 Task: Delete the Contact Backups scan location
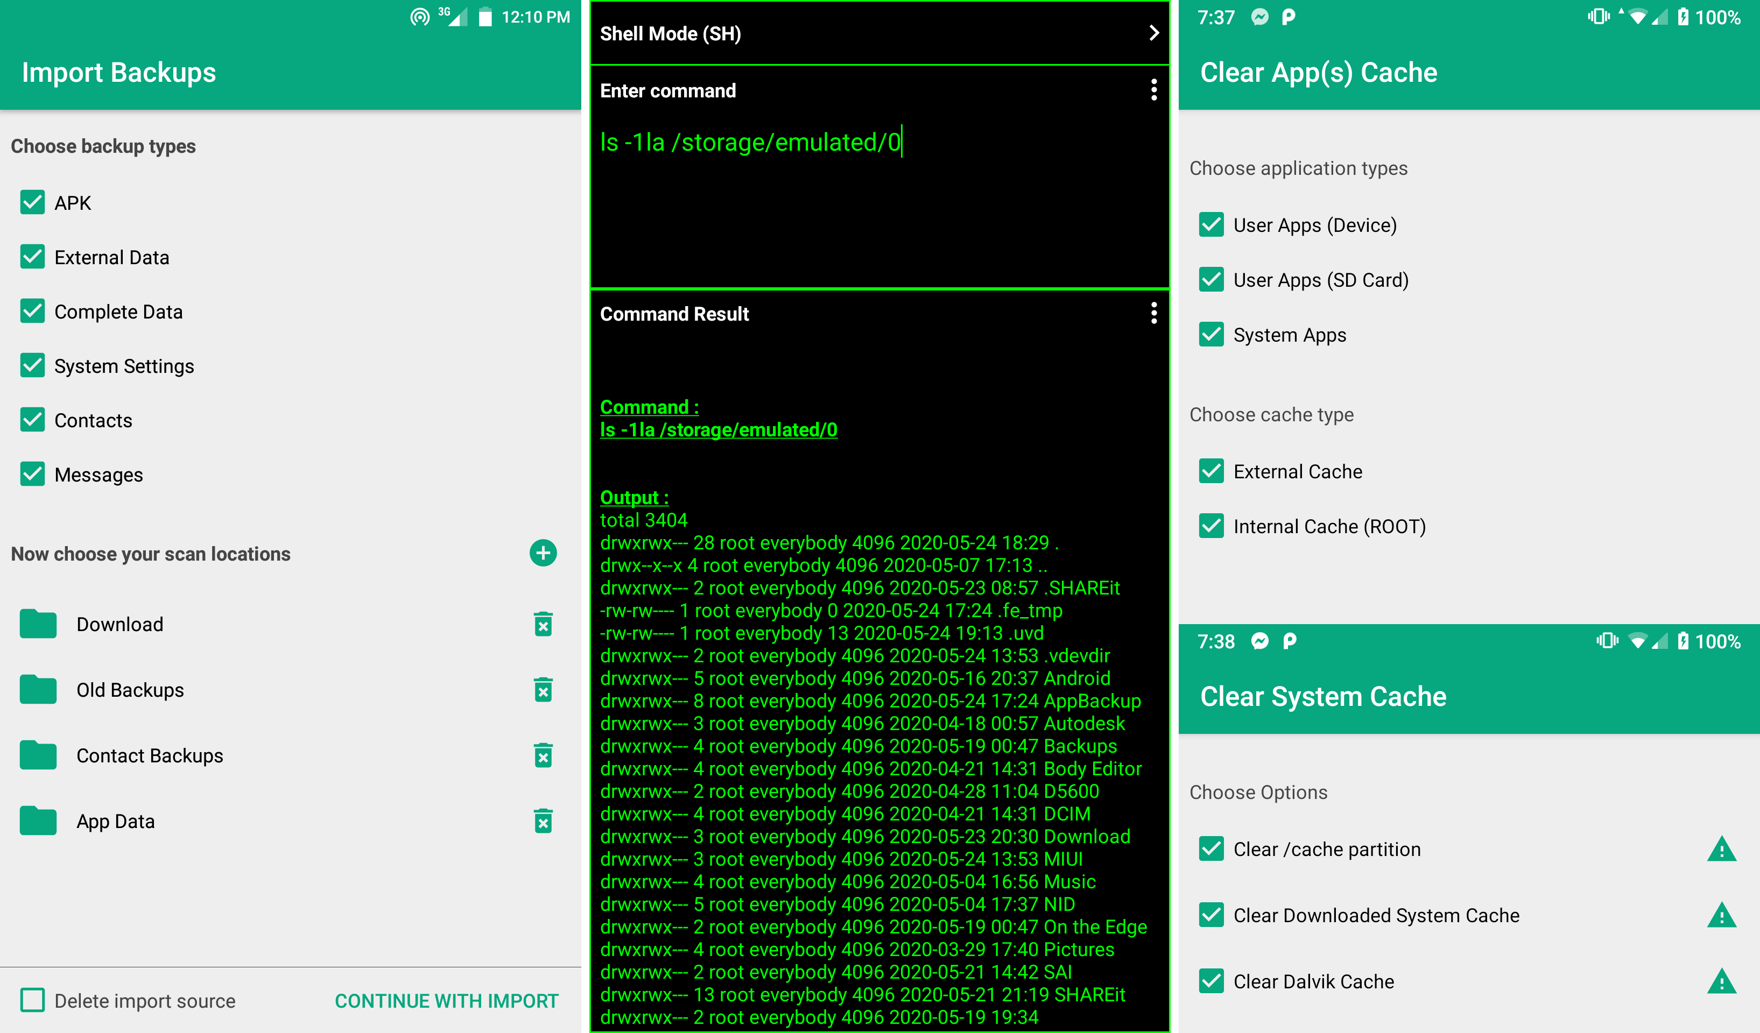click(543, 755)
